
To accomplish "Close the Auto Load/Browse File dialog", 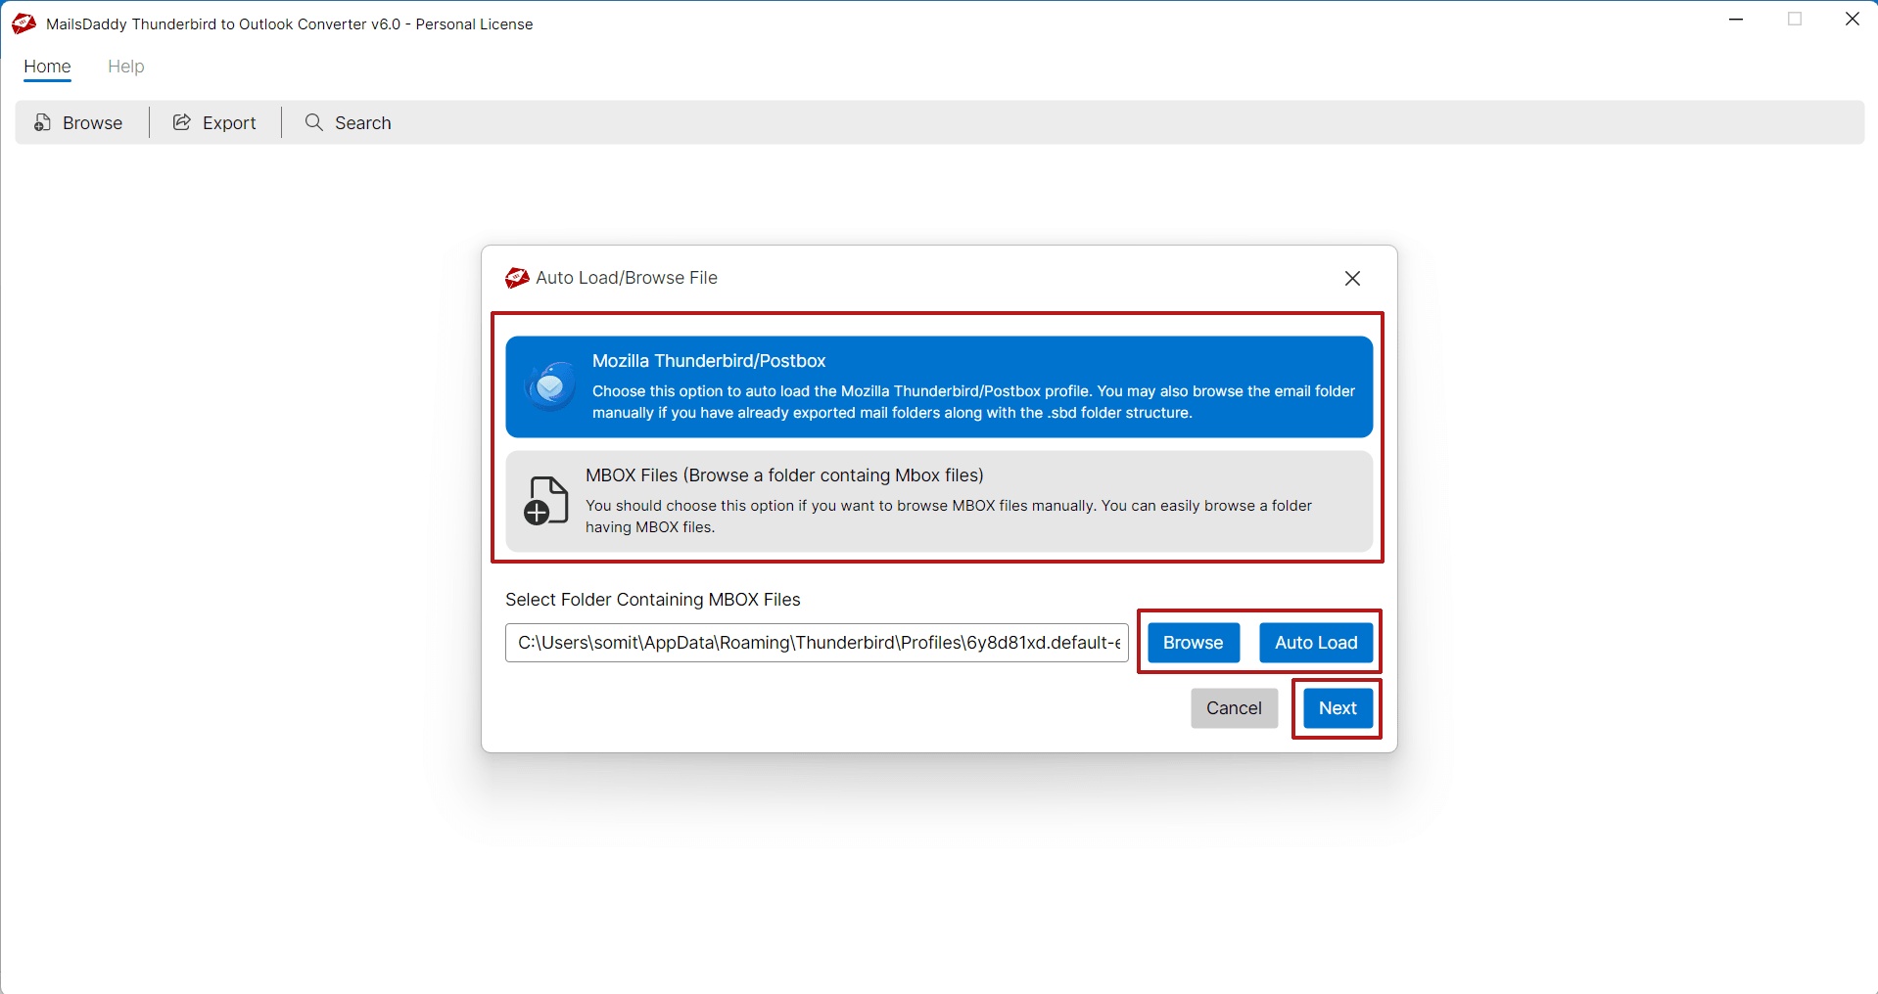I will pyautogui.click(x=1351, y=278).
